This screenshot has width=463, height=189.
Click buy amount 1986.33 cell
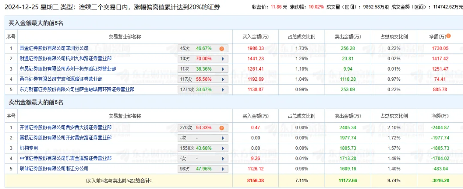(x=256, y=48)
